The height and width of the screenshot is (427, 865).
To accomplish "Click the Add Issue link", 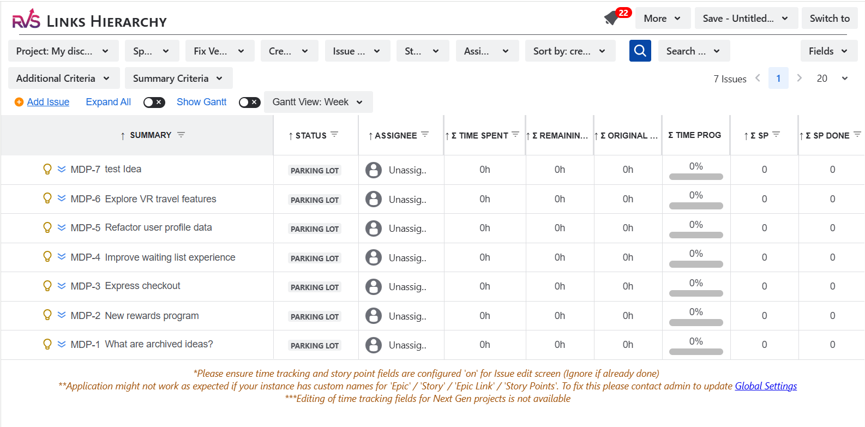I will coord(48,102).
